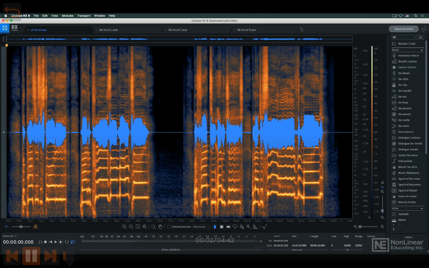Adjust the waveform/spectrogram opacity slider

click(21, 227)
